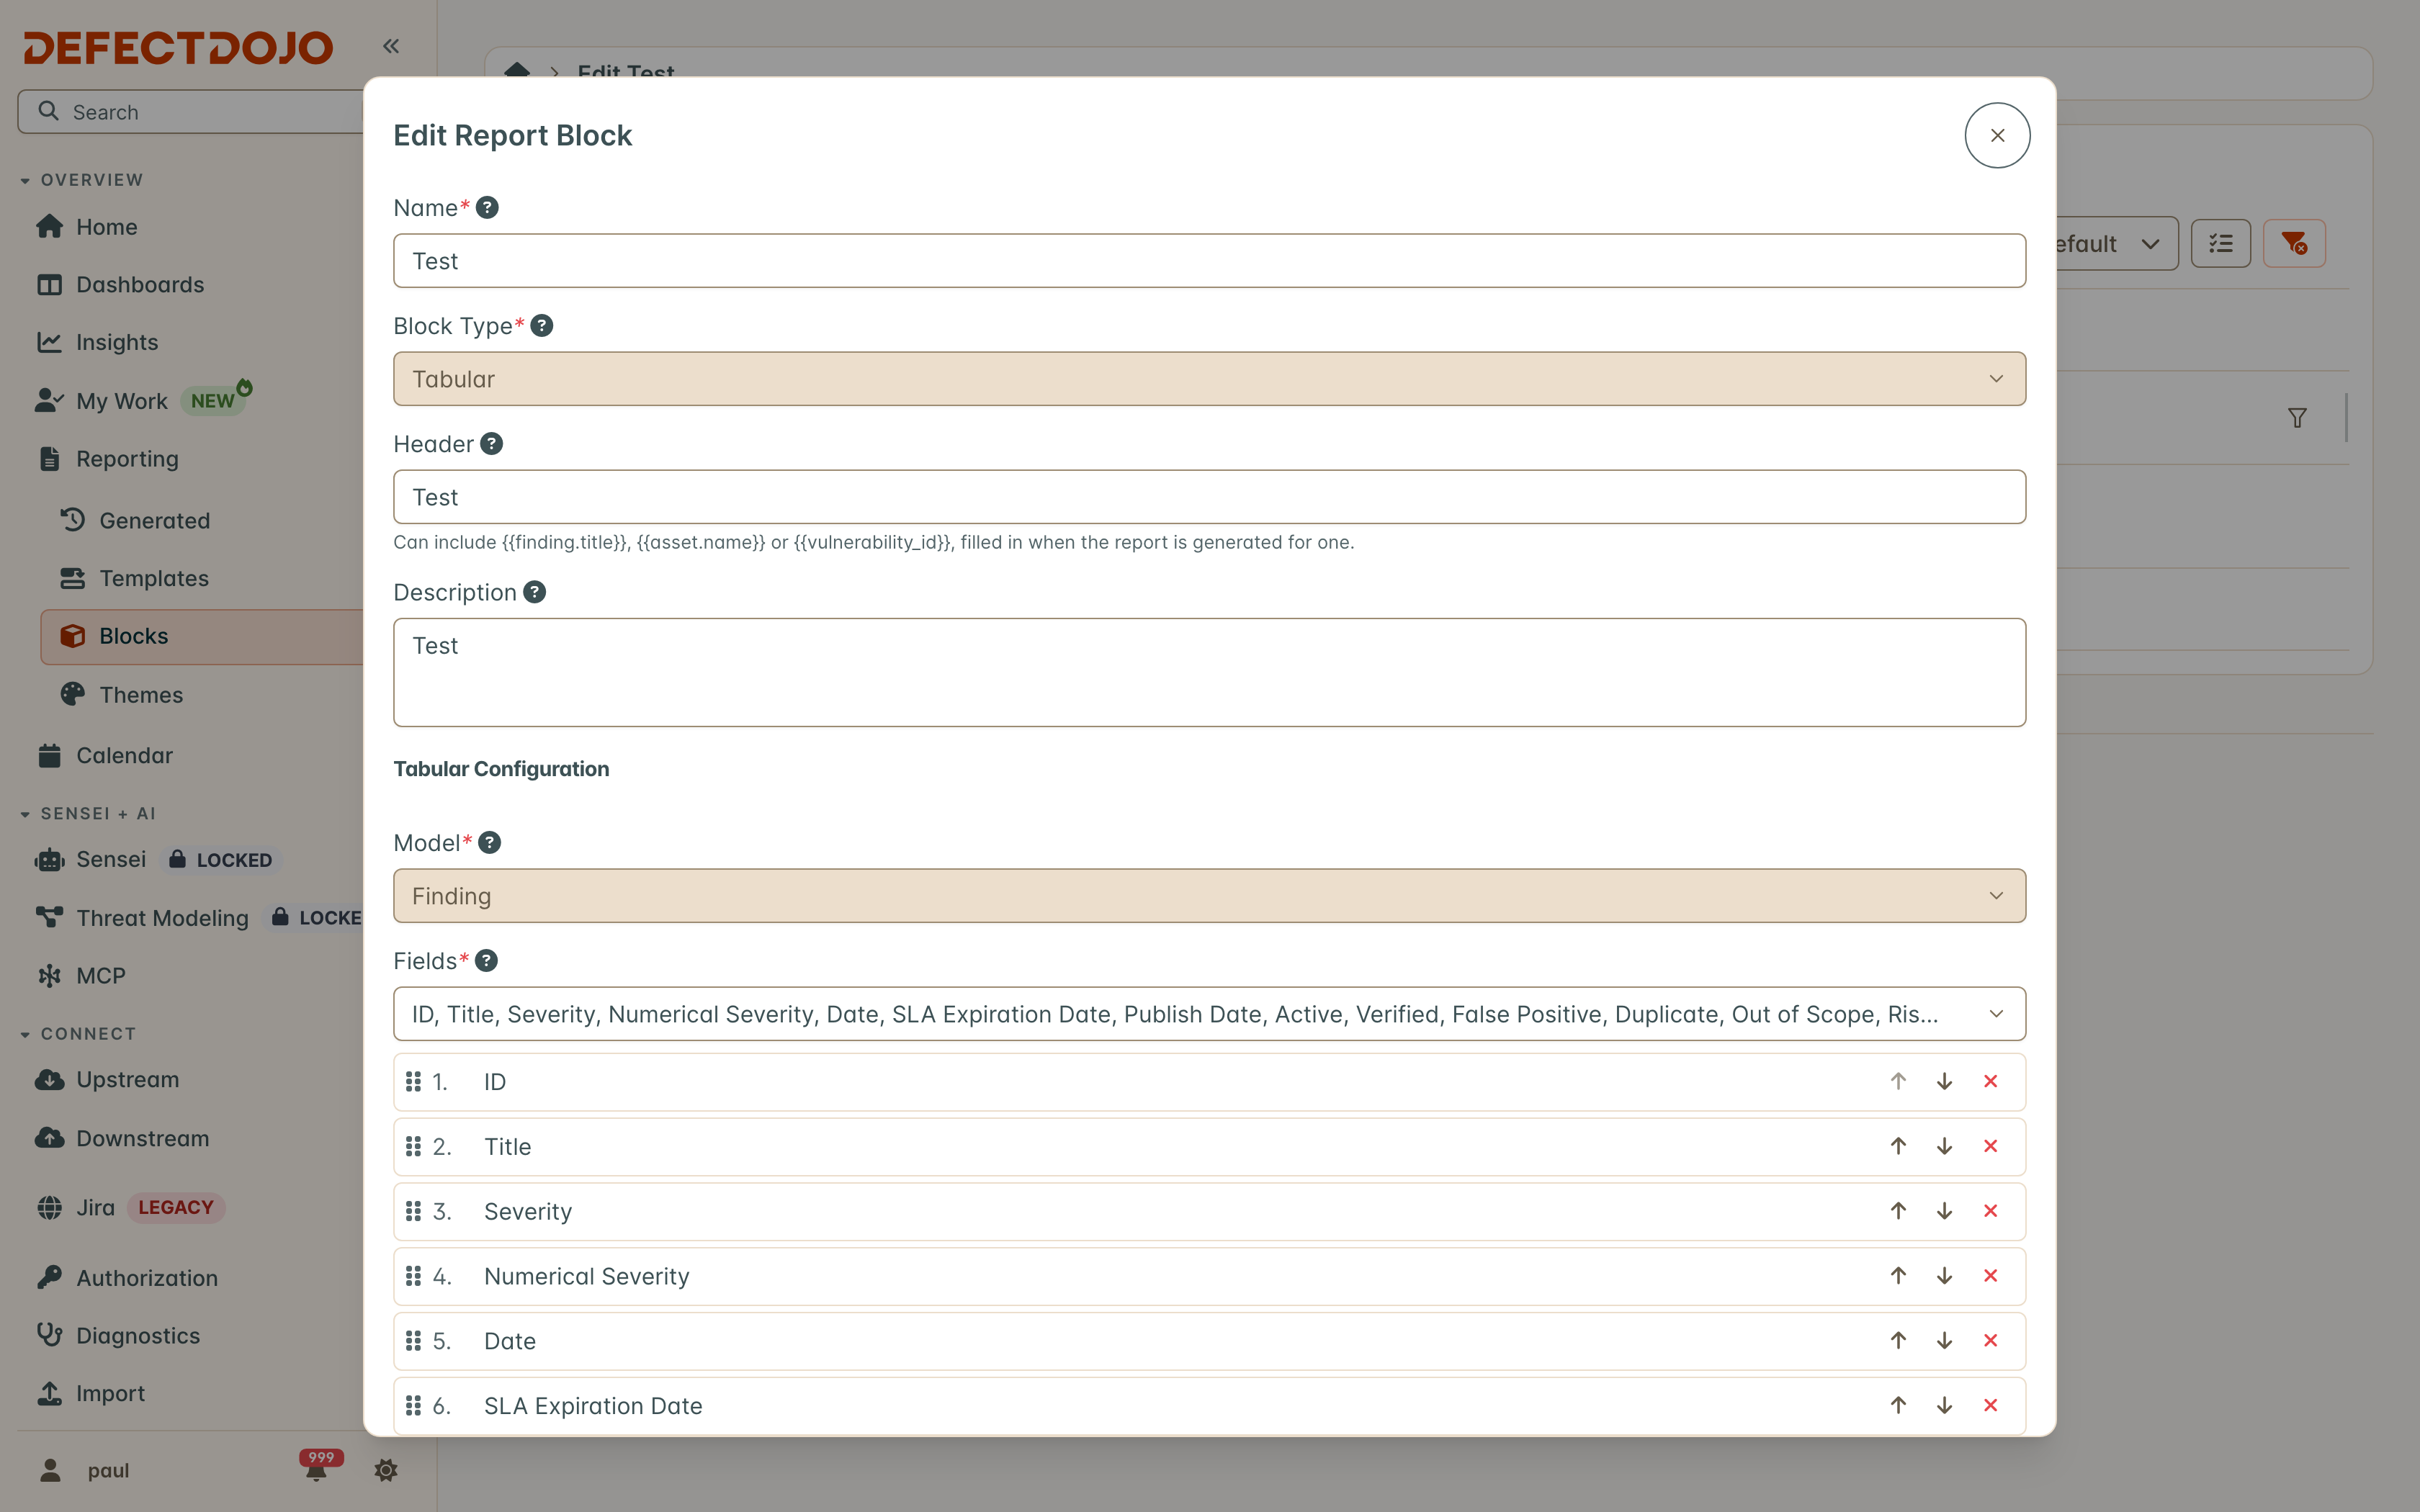Screen dimensions: 2420x1512
Task: Click the Fields help icon
Action: point(487,961)
